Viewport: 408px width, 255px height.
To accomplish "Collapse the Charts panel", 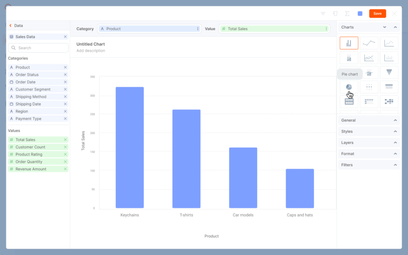I will [395, 27].
